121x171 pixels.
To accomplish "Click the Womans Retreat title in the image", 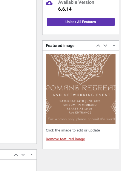I will point(81,88).
